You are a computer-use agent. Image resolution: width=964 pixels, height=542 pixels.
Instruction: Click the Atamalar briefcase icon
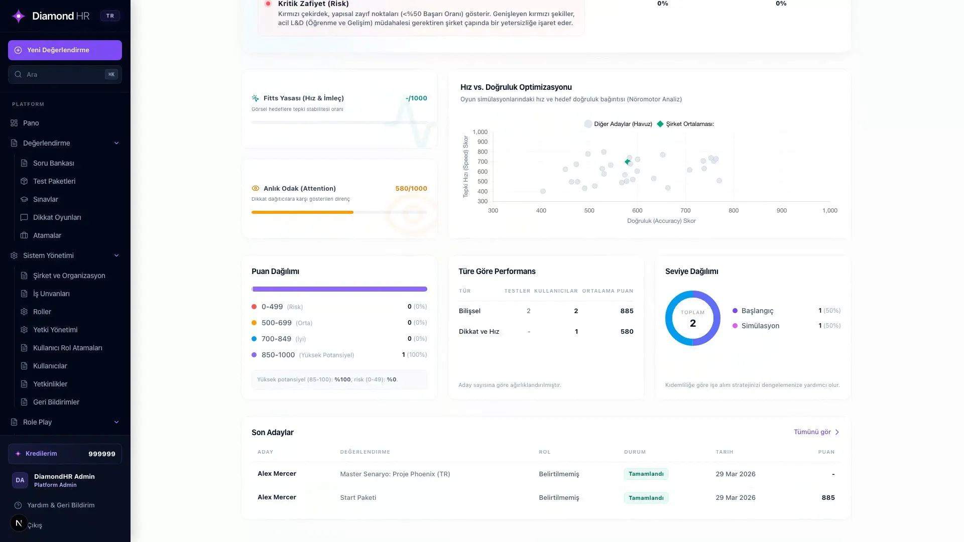(24, 235)
